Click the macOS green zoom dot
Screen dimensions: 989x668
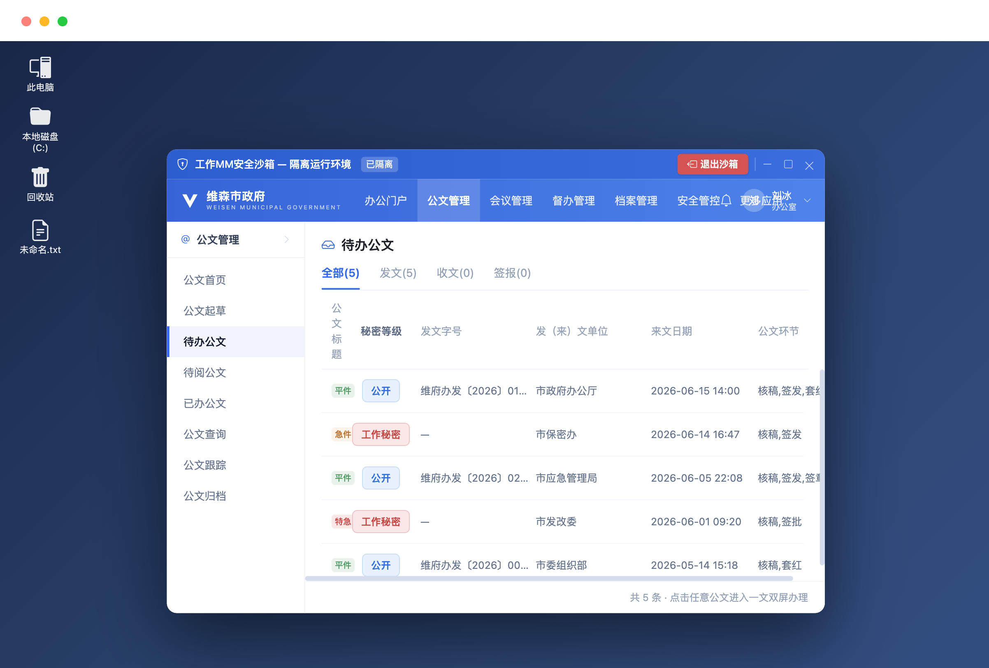(63, 21)
